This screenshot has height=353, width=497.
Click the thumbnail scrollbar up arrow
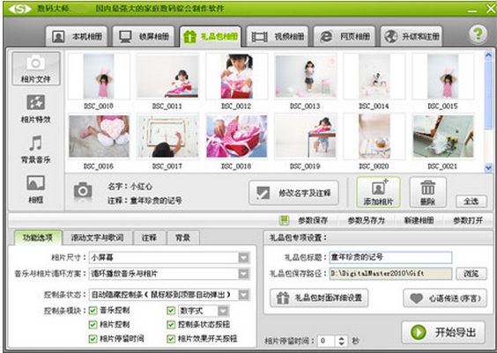click(488, 55)
